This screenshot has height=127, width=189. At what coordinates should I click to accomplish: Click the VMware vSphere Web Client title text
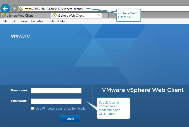143,90
